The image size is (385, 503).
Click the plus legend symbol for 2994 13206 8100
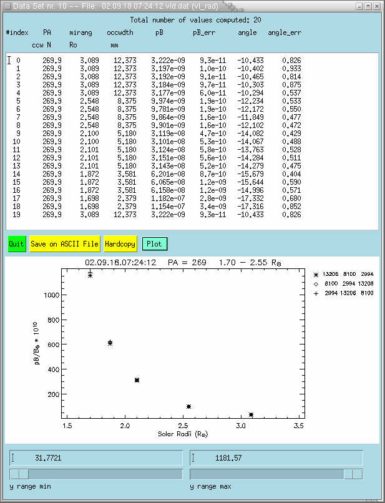(x=315, y=293)
